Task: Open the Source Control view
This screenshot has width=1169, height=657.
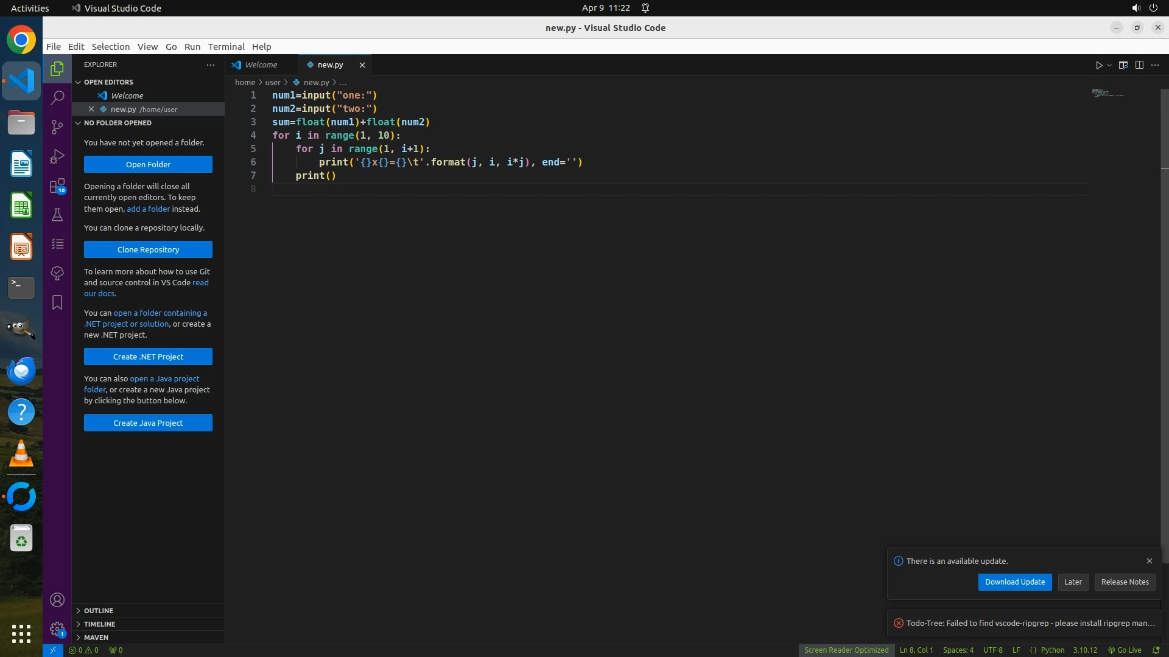Action: pyautogui.click(x=57, y=127)
